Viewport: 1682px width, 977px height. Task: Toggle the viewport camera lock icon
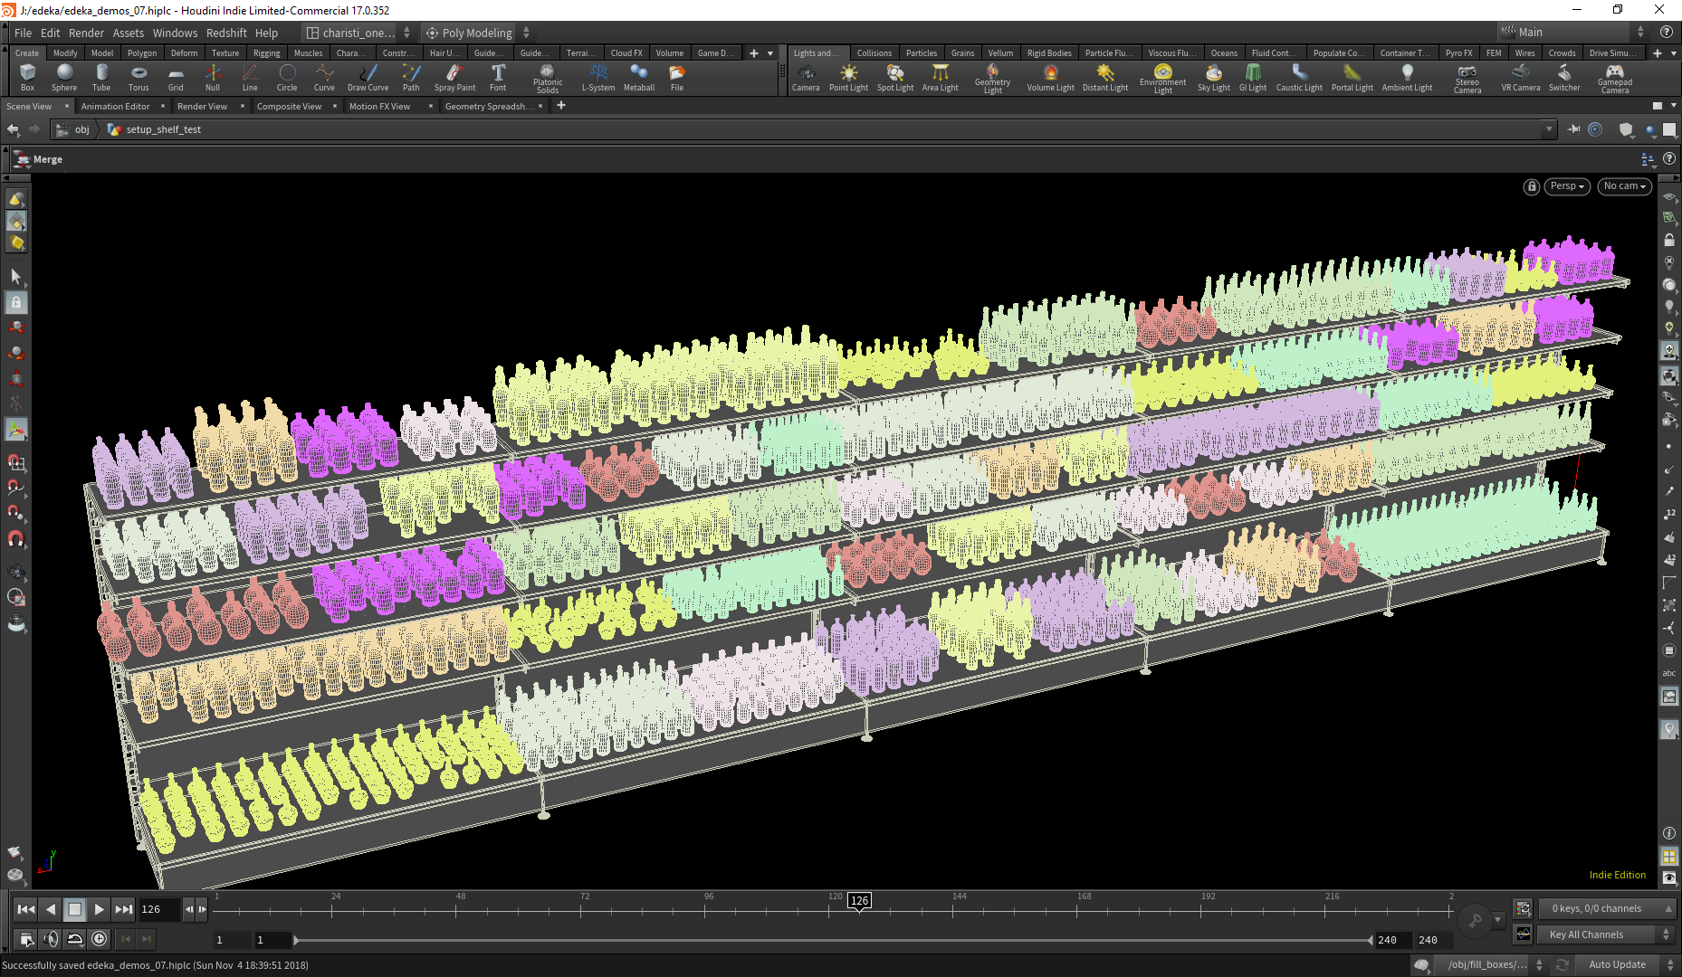tap(1531, 186)
